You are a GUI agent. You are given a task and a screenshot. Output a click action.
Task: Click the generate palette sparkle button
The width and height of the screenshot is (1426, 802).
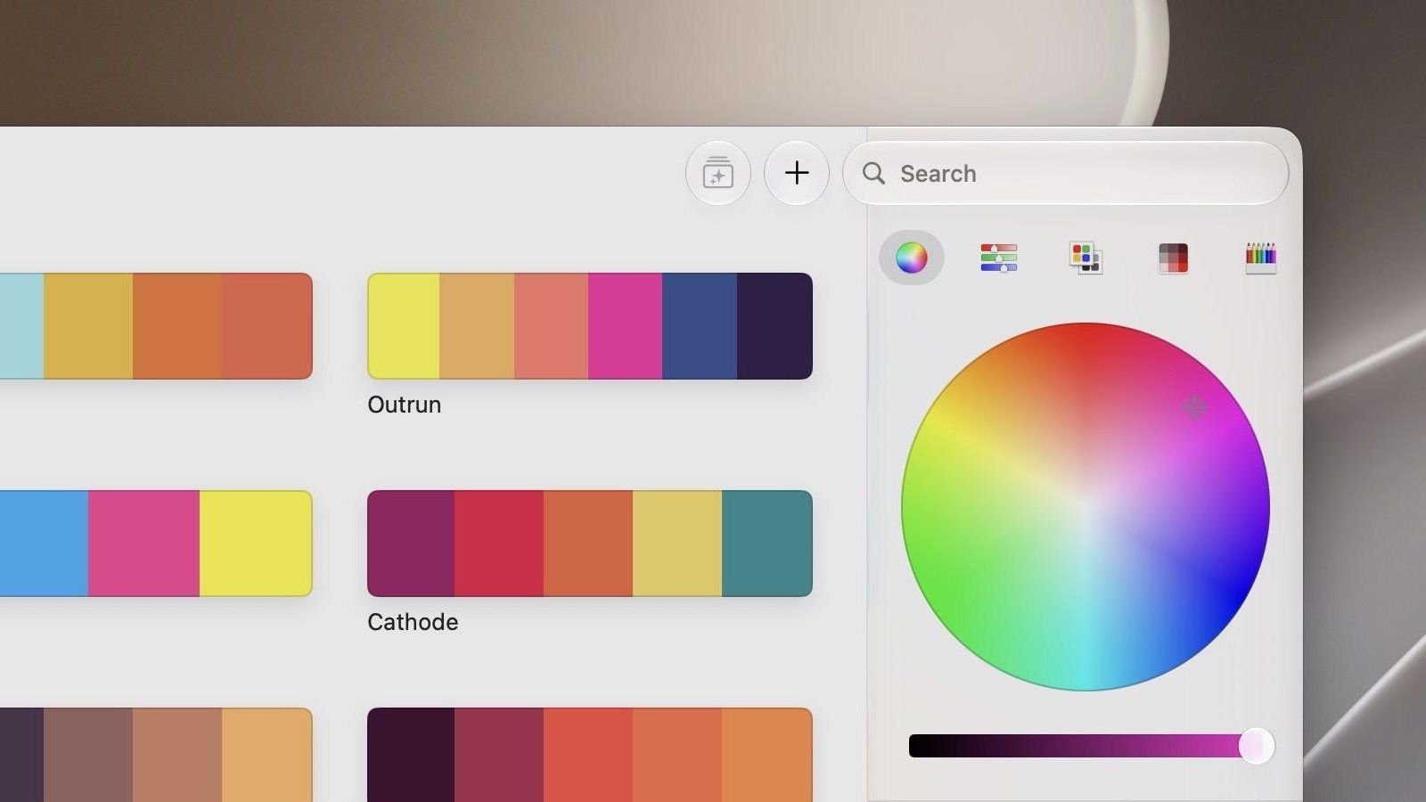pyautogui.click(x=718, y=173)
